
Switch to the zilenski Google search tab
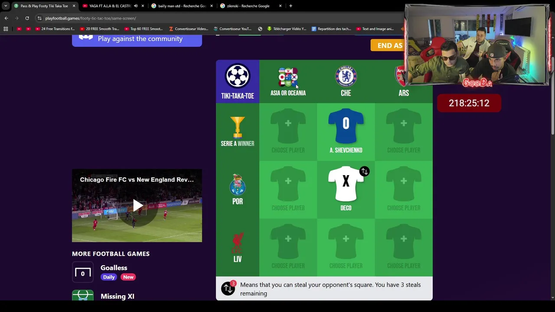click(248, 6)
